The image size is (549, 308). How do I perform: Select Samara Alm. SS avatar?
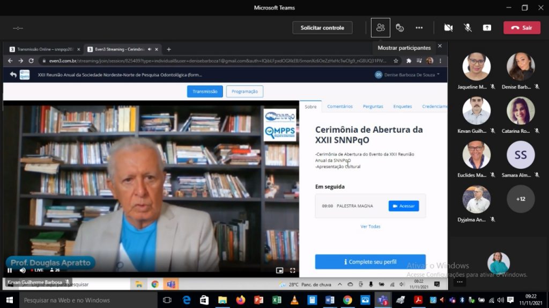point(521,155)
